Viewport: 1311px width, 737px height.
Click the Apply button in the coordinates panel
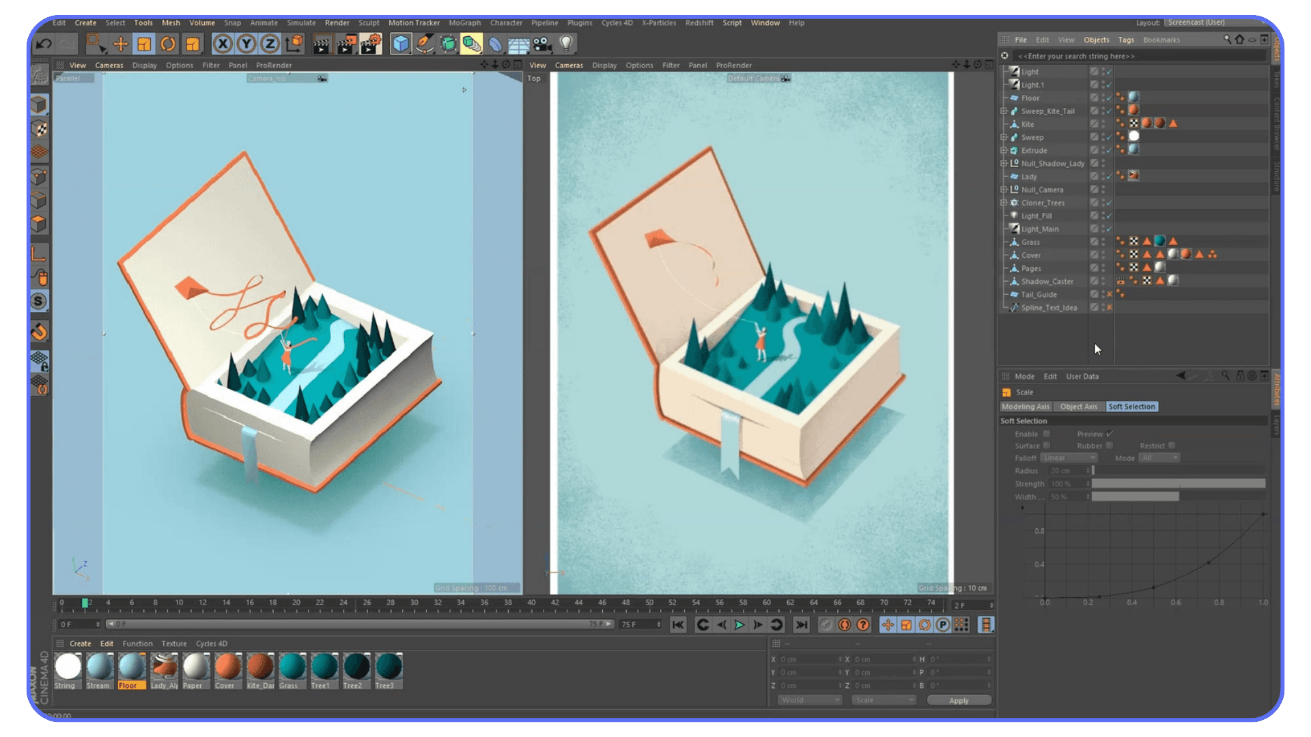point(959,700)
